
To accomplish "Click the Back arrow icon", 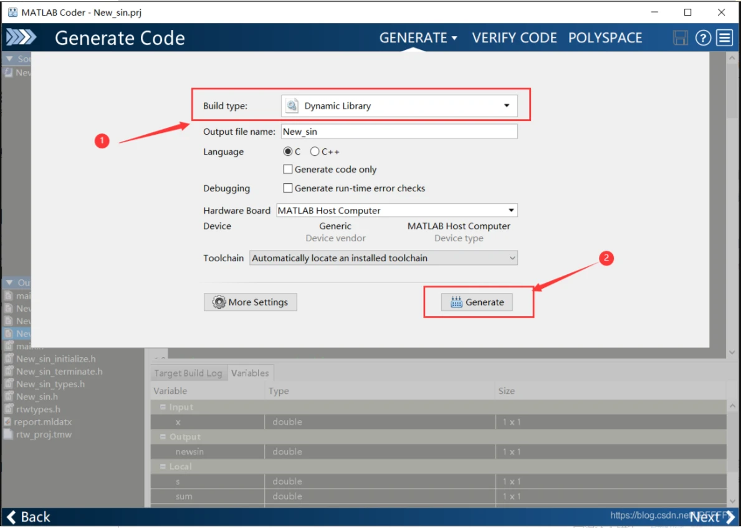I will click(11, 517).
